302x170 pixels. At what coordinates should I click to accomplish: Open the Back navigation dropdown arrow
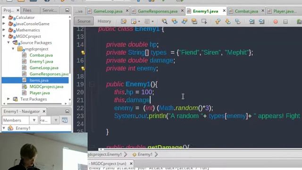(139, 21)
